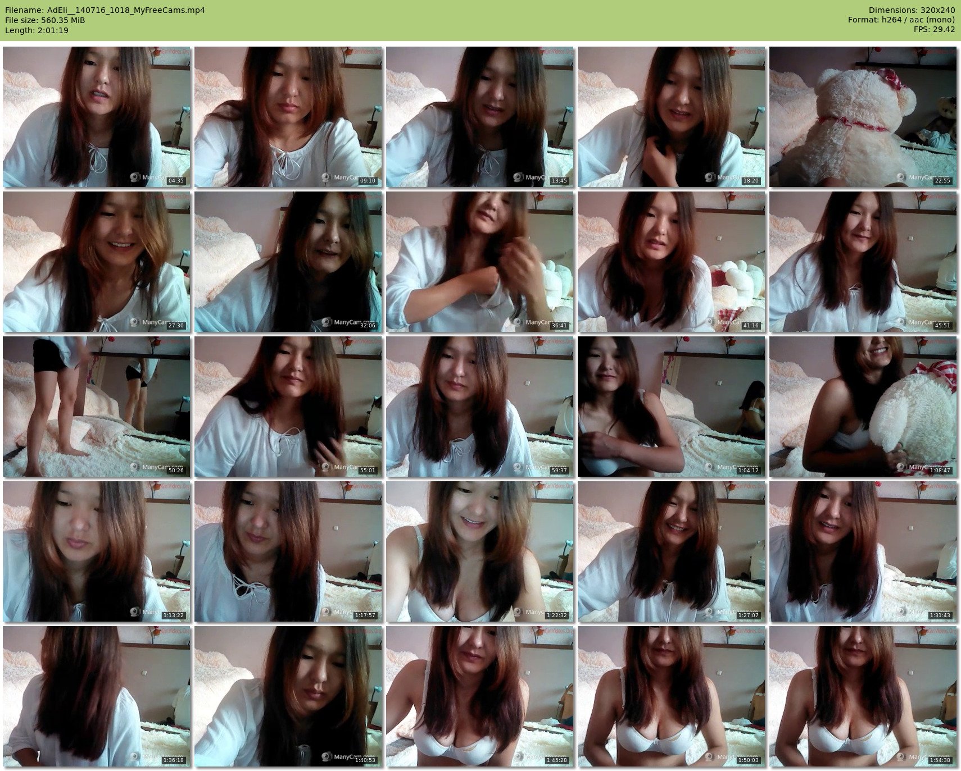
Task: Select the frame stamped 1:13:22
Action: [x=97, y=551]
